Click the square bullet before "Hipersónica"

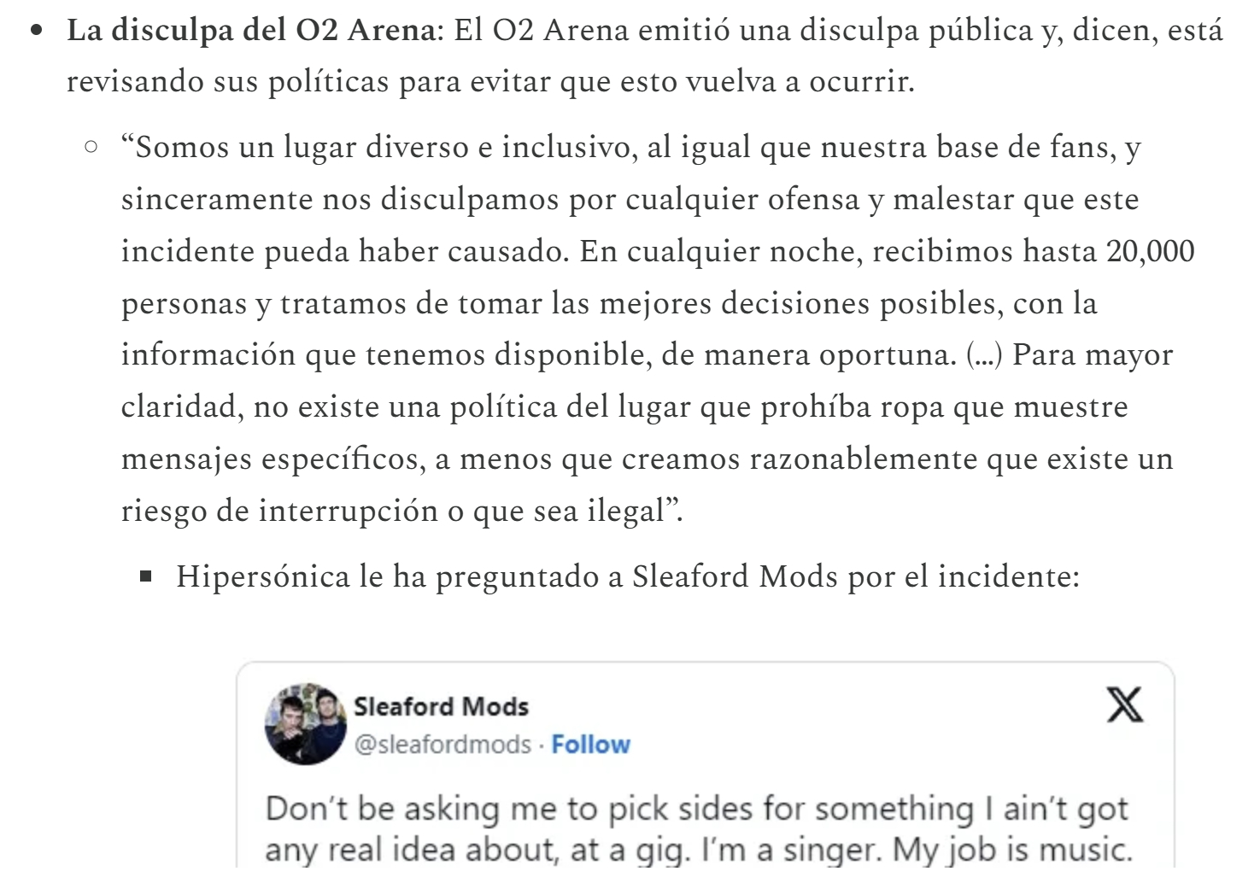click(x=146, y=576)
